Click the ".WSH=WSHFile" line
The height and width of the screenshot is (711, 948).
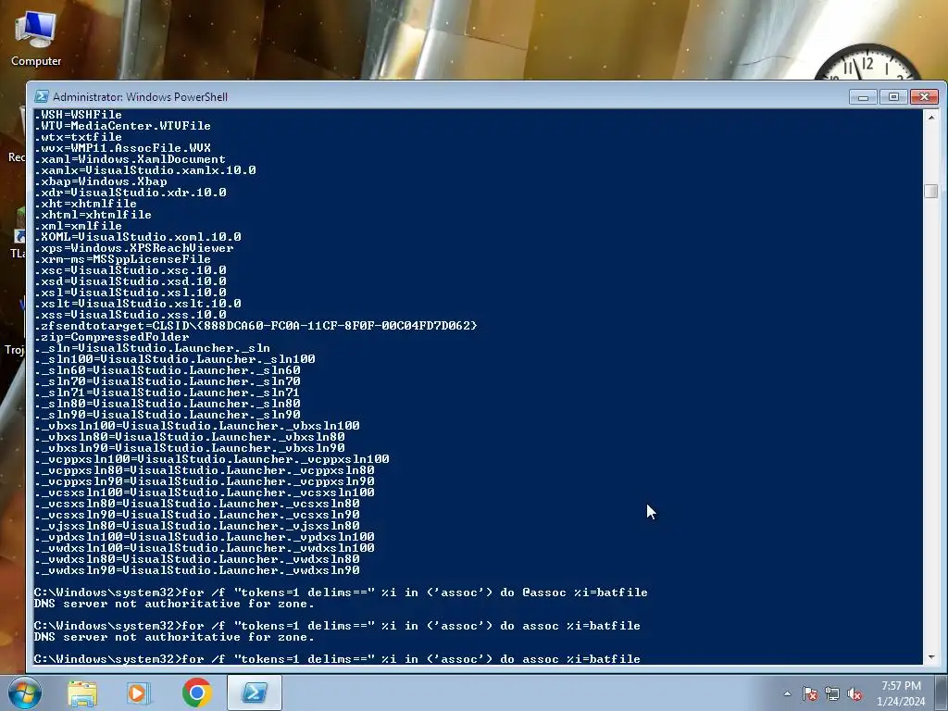pyautogui.click(x=78, y=115)
